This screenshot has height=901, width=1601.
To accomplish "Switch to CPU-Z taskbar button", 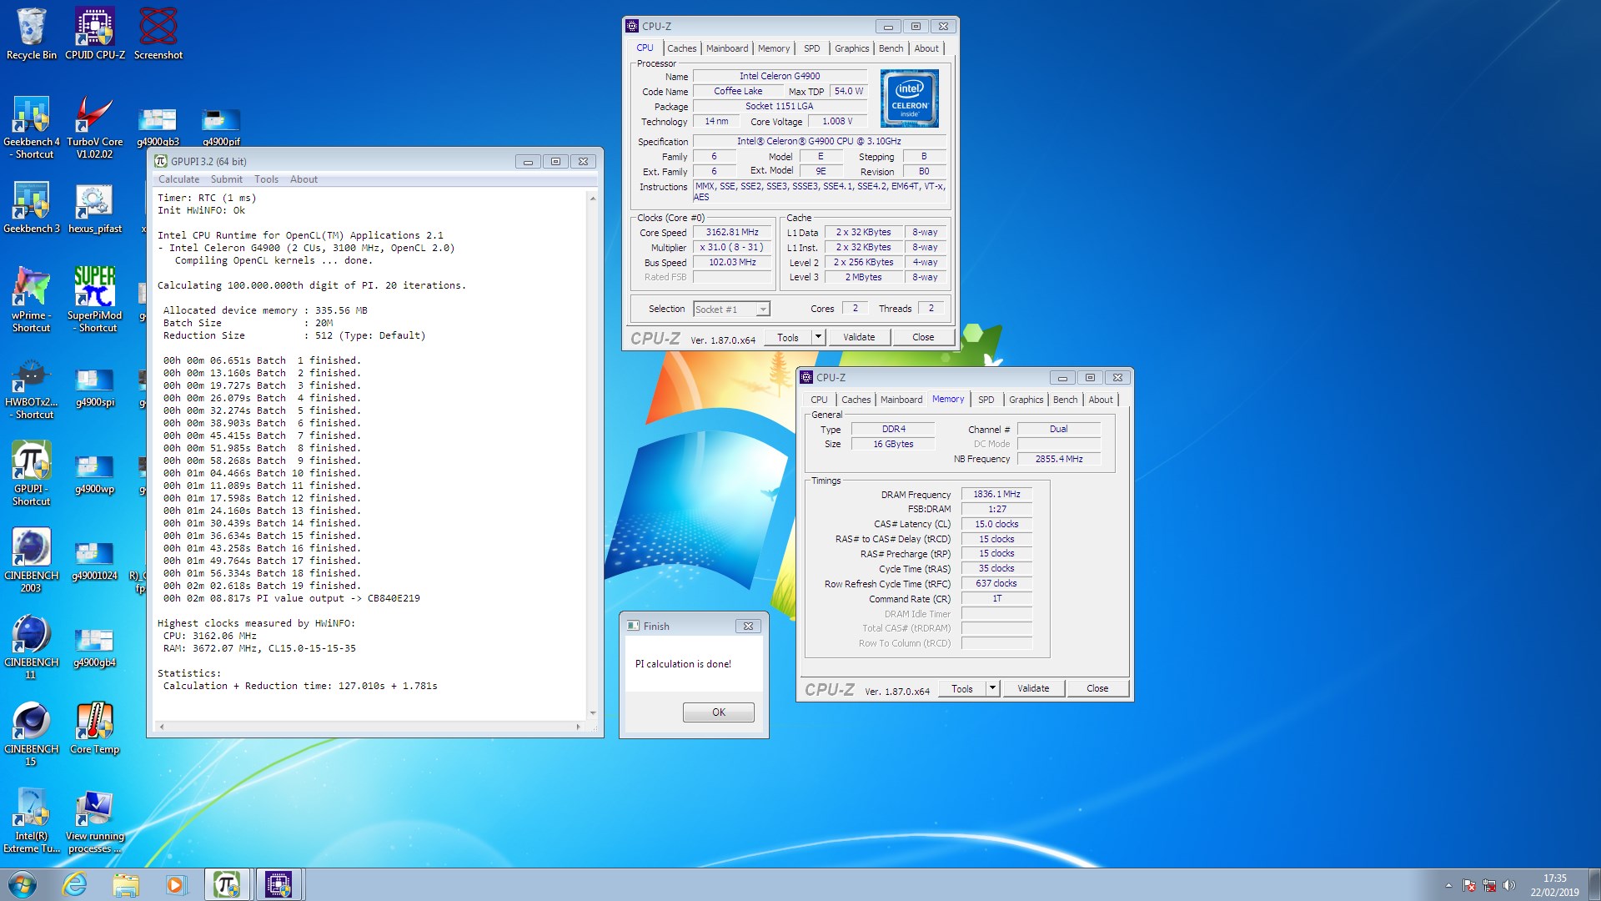I will click(279, 884).
